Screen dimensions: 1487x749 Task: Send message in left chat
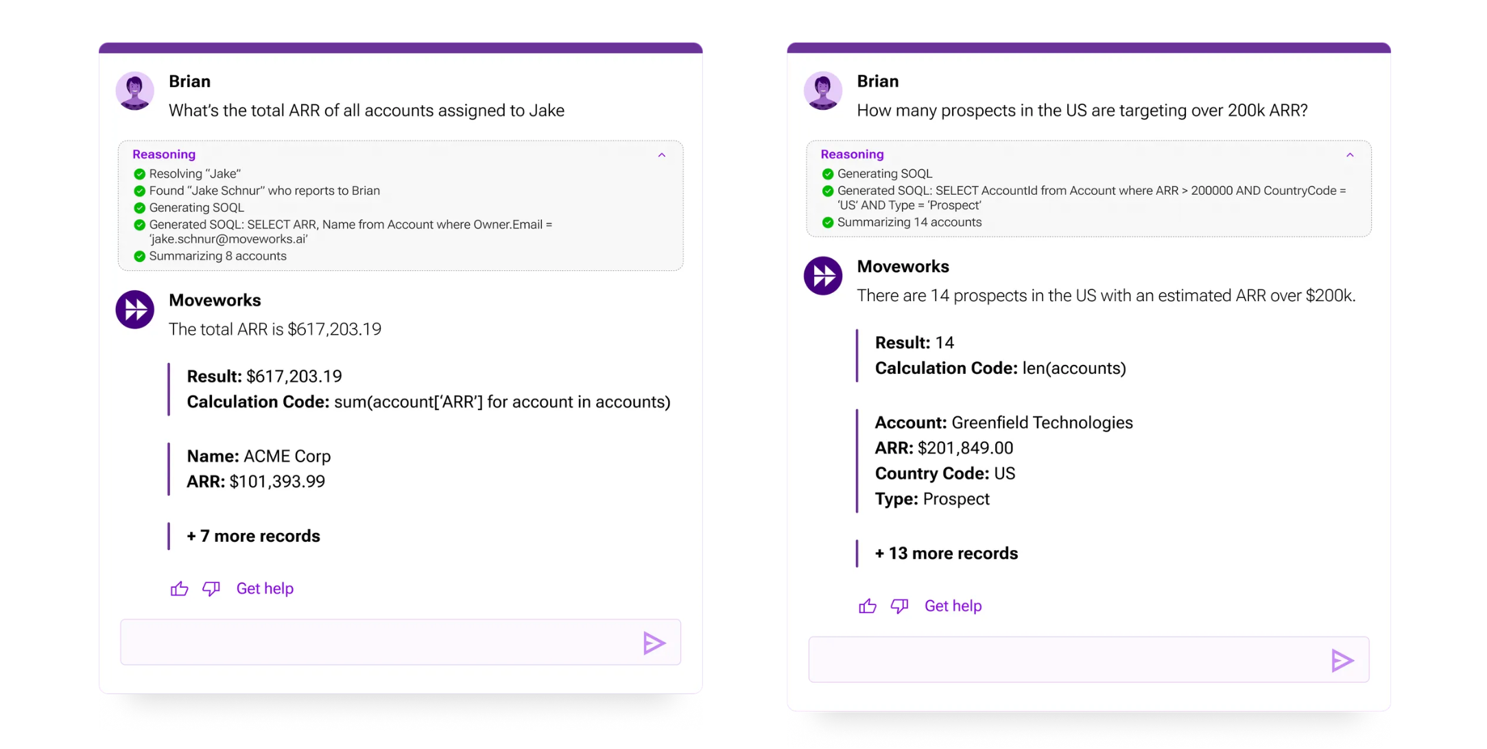(x=654, y=643)
